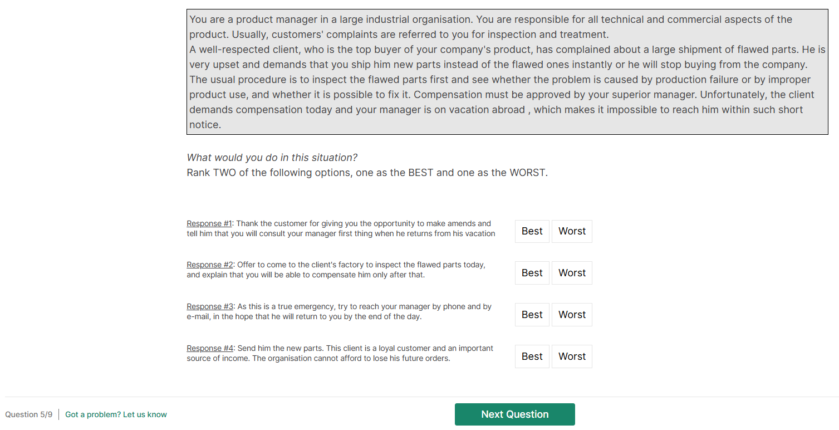Click the Question 5/9 progress counter
This screenshot has height=430, width=839.
(x=29, y=414)
